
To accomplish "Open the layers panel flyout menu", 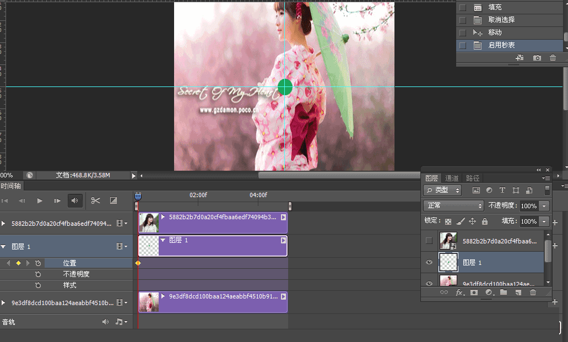I will [x=546, y=178].
